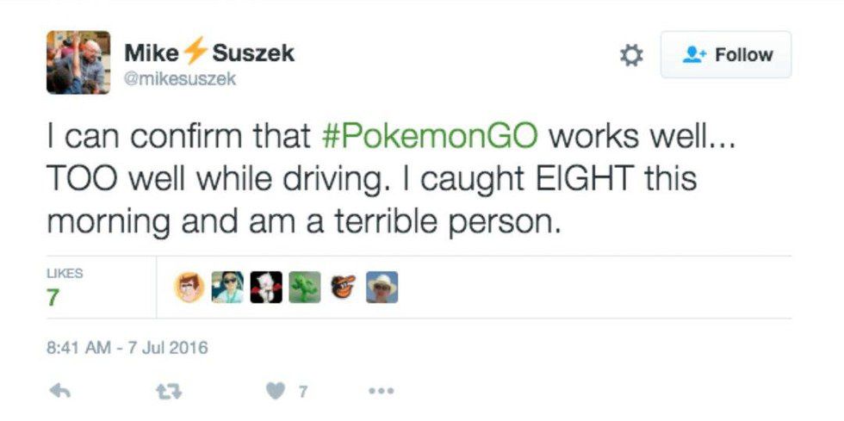Click the black-background white creature liker avatar
844x421 pixels.
[266, 288]
